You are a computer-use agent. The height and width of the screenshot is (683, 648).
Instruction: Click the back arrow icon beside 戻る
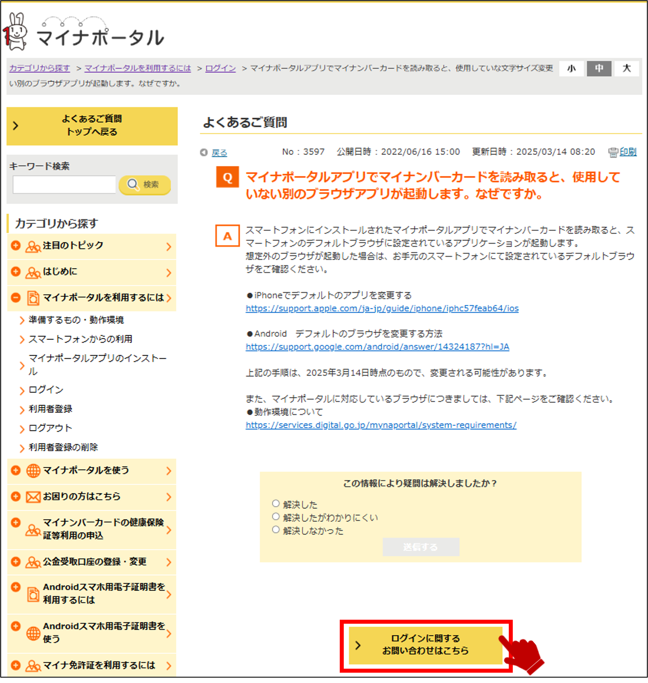[x=204, y=152]
